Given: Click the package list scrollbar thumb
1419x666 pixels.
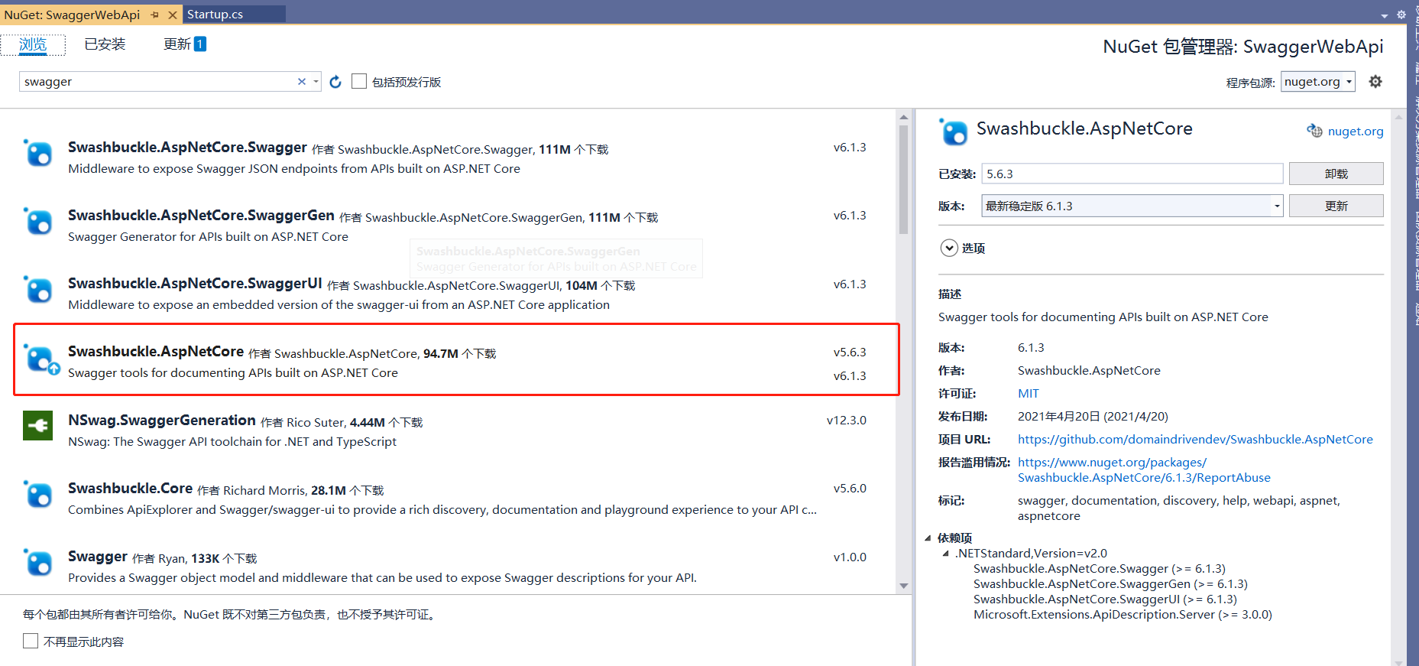Looking at the screenshot, I should pyautogui.click(x=903, y=180).
